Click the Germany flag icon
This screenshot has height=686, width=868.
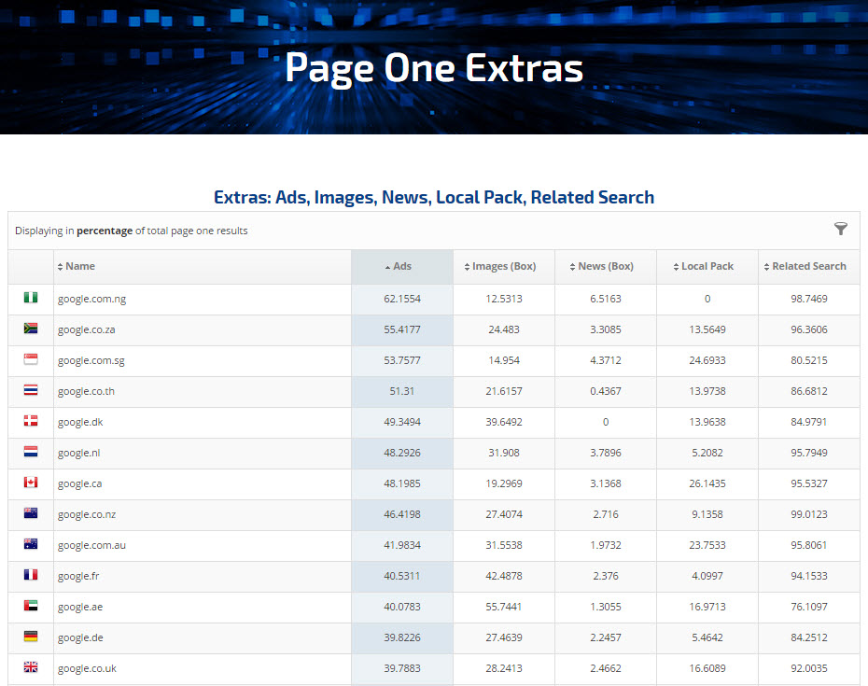click(x=31, y=637)
